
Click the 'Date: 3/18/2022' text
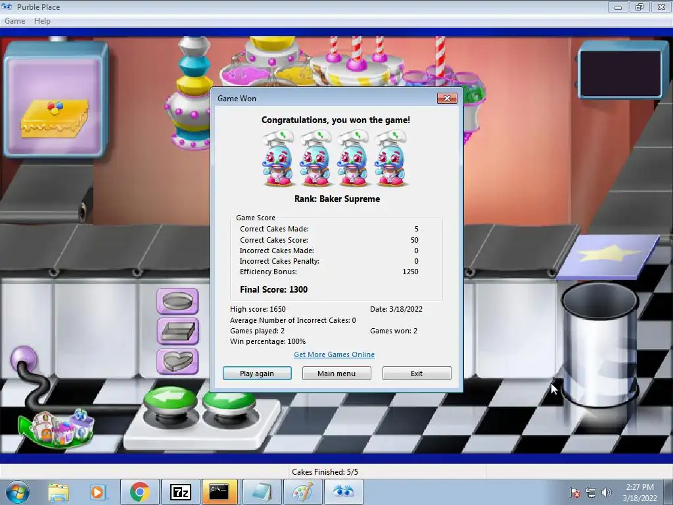point(396,309)
